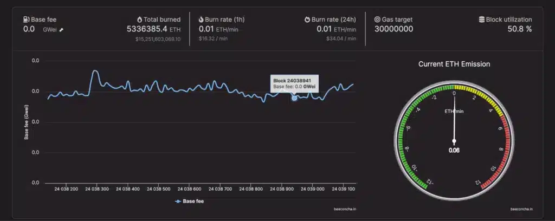Select the highlighted data point on the chart
This screenshot has width=555, height=221.
[x=294, y=98]
